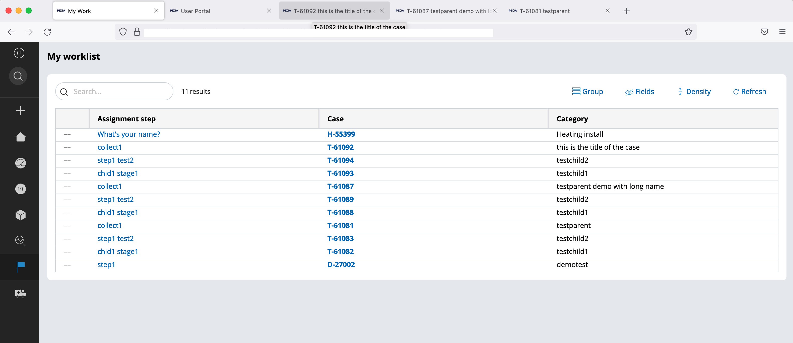Click the plus Create icon in sidebar

[20, 111]
